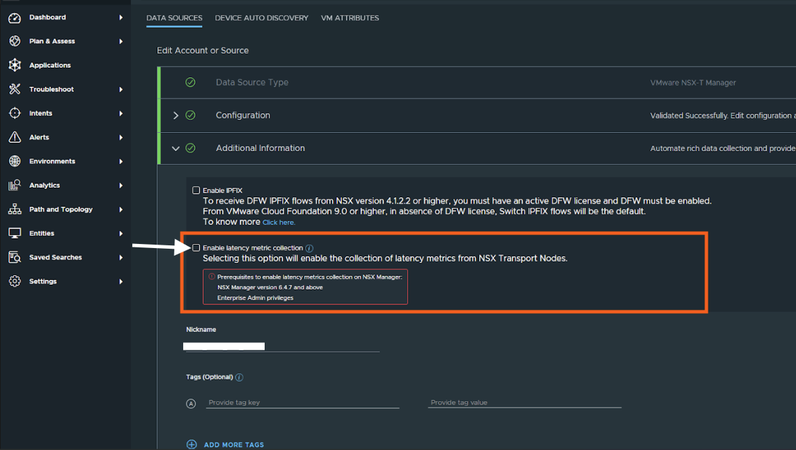
Task: Switch to Device Auto Discovery tab
Action: [261, 18]
